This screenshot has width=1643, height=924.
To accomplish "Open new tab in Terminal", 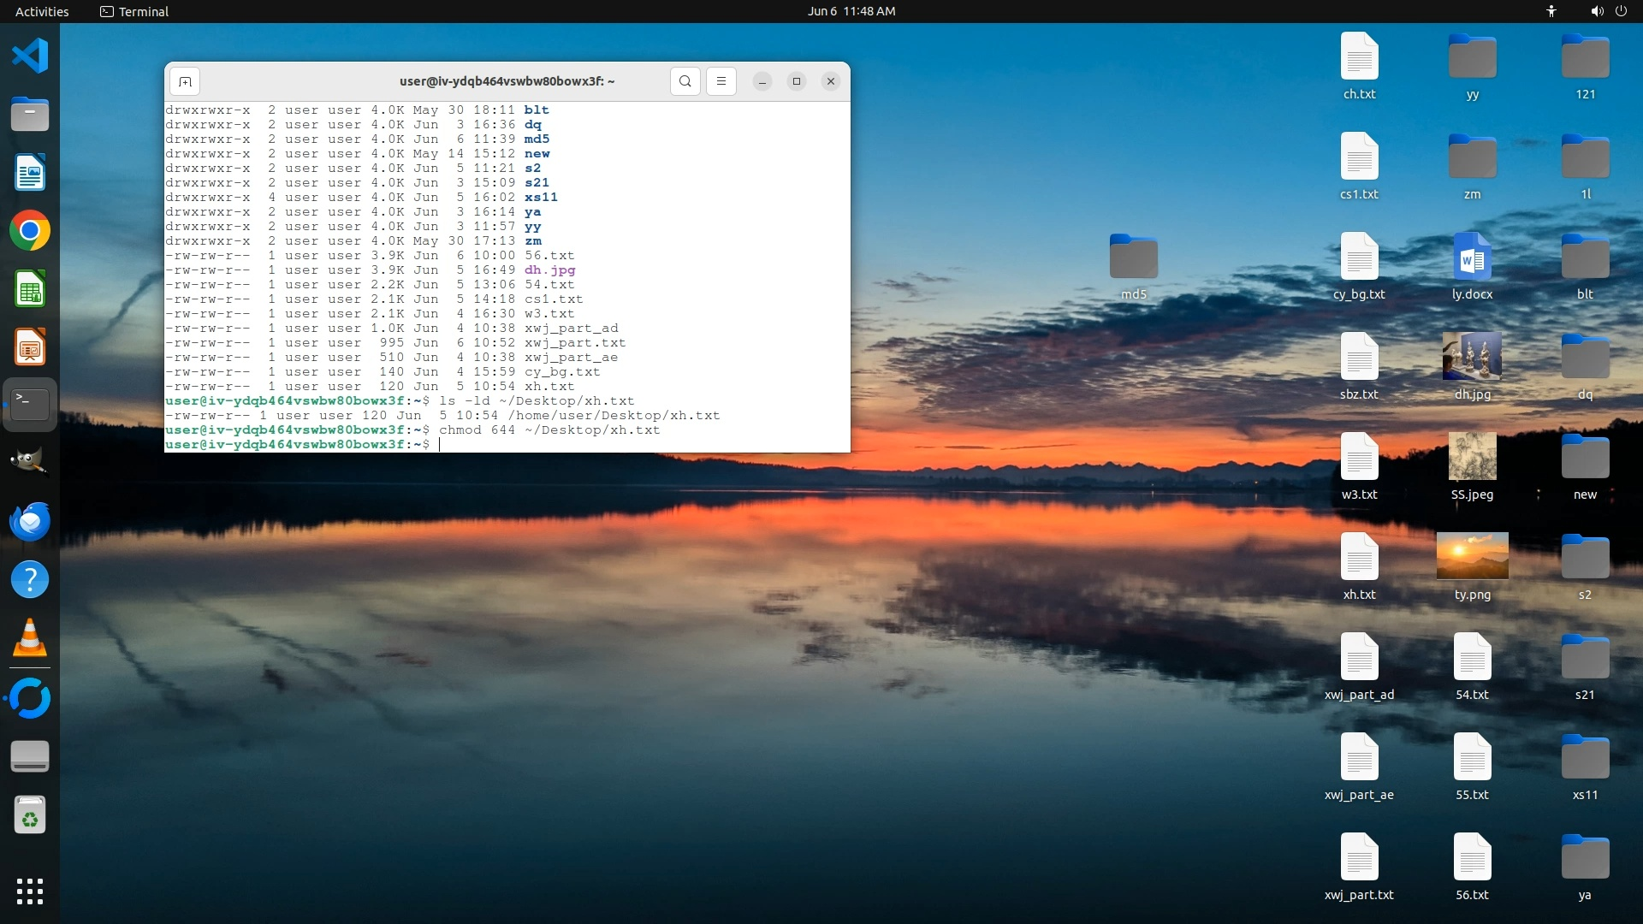I will click(x=185, y=81).
